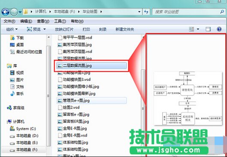Select 本地磁盘 (F:) in the address breadcrumb
Screen dimensions: 227x157
point(64,12)
